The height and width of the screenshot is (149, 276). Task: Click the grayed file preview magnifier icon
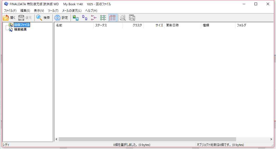click(x=123, y=18)
